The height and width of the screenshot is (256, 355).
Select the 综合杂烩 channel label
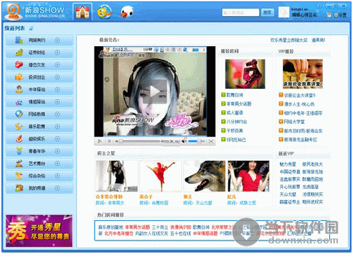[37, 176]
